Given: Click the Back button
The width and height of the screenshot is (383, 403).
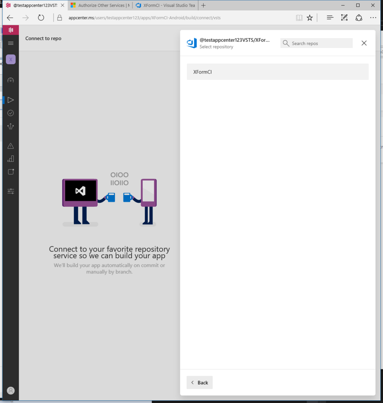Looking at the screenshot, I should 200,383.
